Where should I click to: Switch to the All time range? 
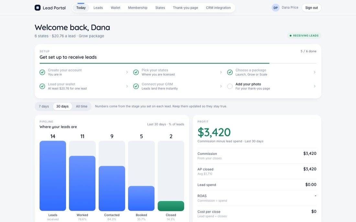(82, 106)
